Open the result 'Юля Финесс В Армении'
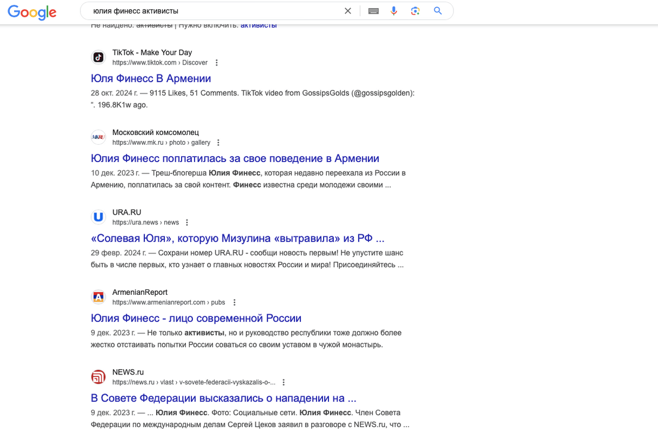 point(151,79)
